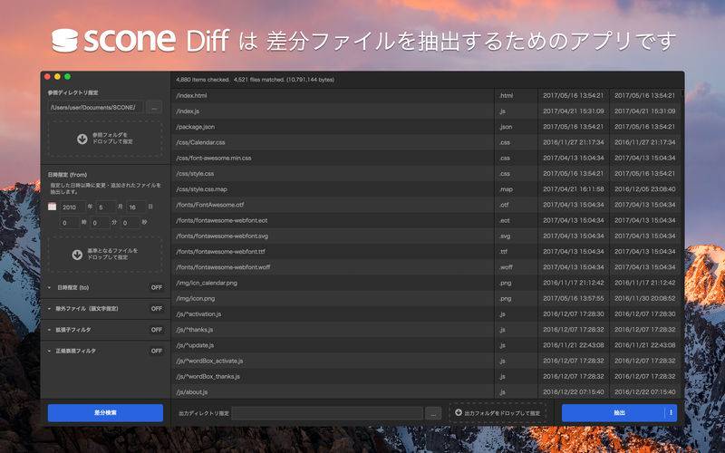Start the 差分検索 diff search
Screen dimensions: 725x453
click(105, 413)
